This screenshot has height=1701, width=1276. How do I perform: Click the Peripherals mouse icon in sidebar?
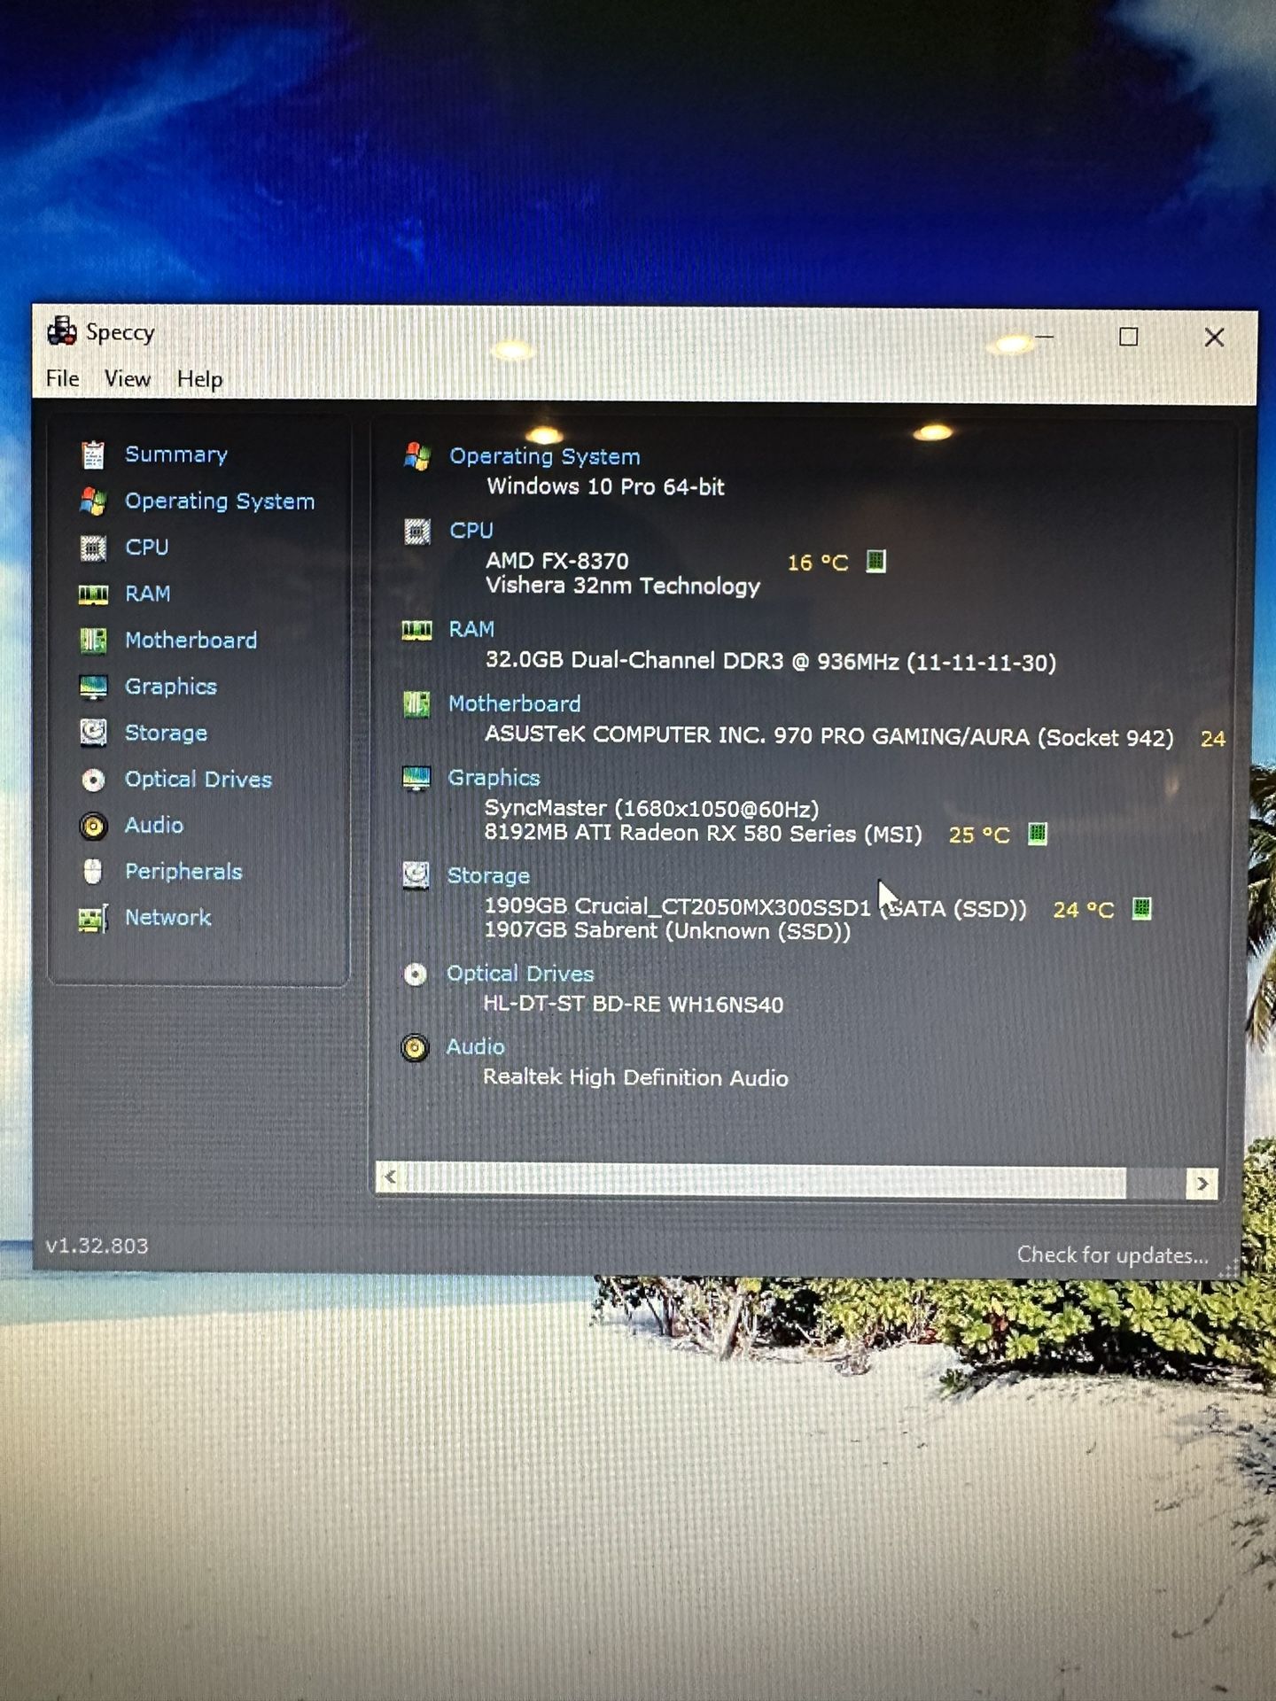[93, 872]
